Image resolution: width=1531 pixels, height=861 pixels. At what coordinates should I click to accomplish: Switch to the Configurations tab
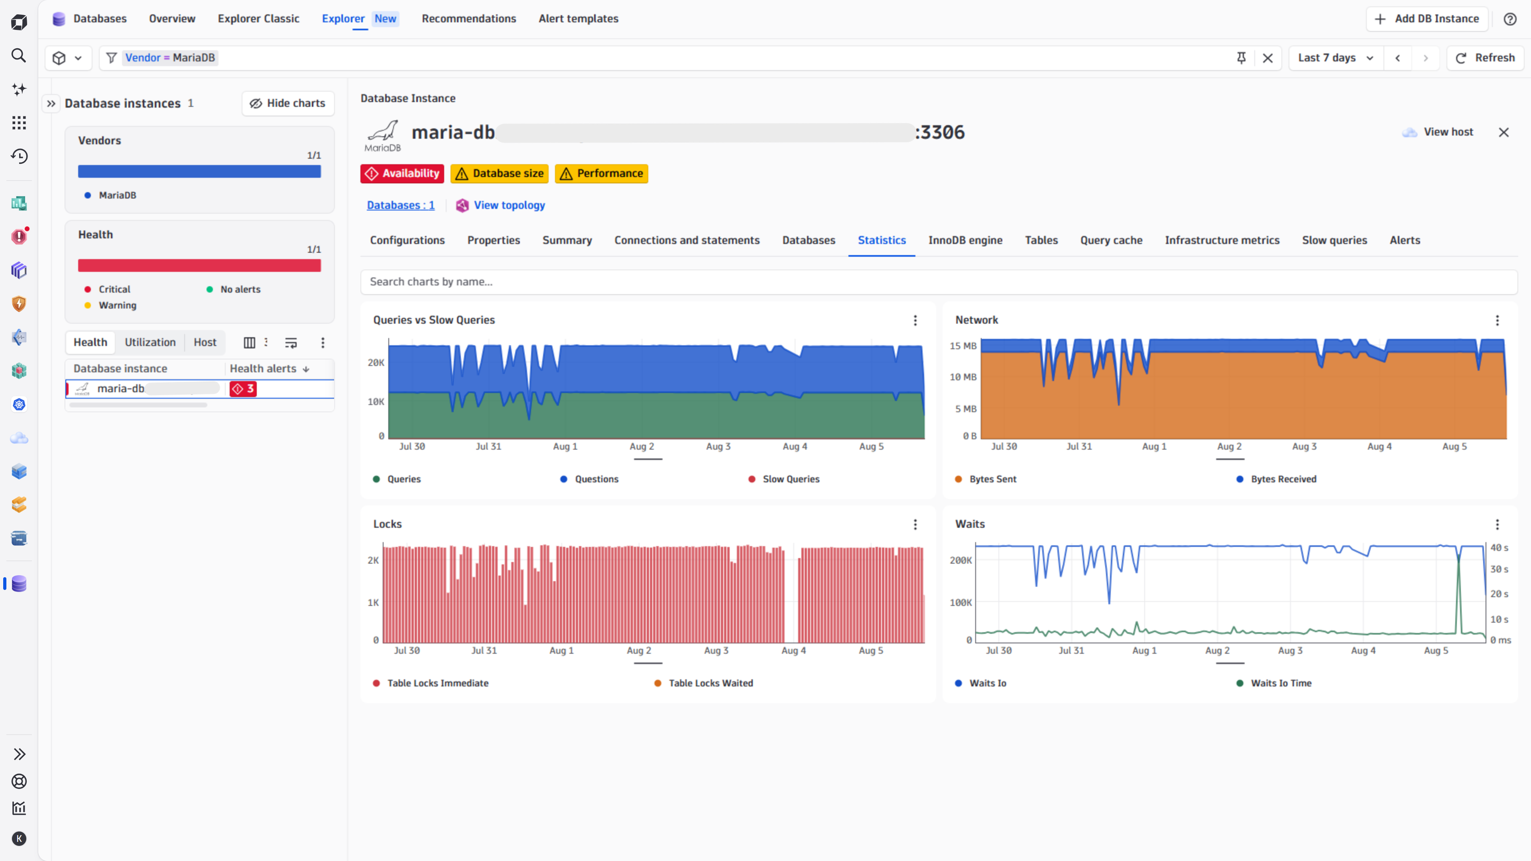pos(407,240)
